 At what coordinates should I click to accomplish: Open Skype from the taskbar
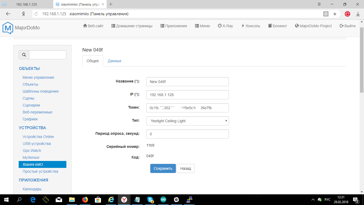tap(150, 199)
